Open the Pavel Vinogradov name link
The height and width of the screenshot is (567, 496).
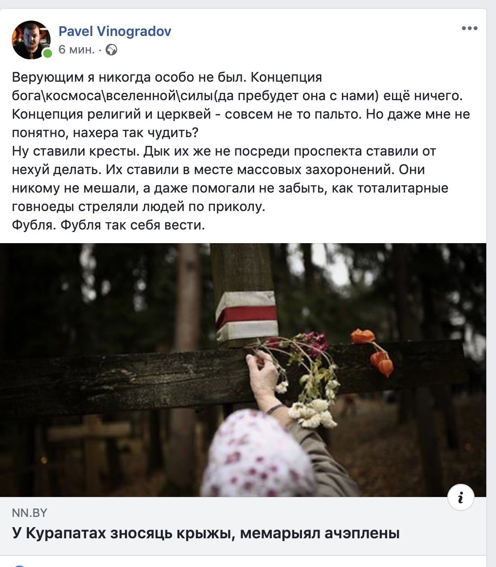coord(115,31)
